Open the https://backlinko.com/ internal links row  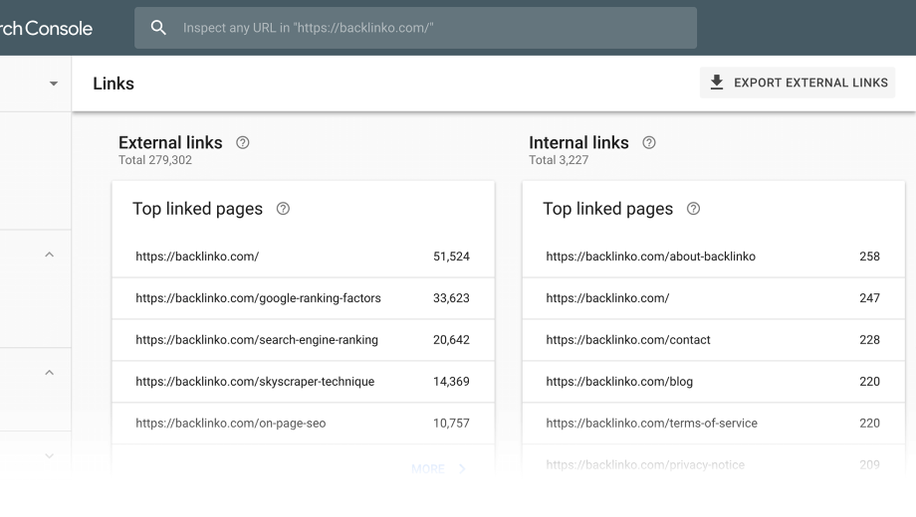[713, 298]
